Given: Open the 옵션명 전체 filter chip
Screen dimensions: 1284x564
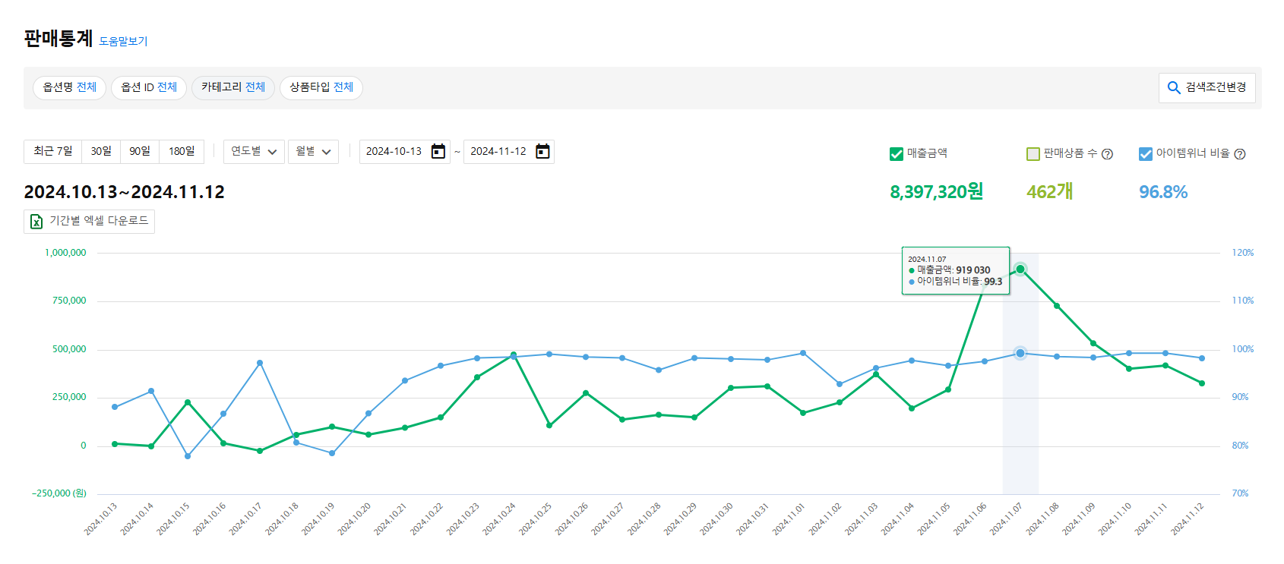Looking at the screenshot, I should point(69,87).
